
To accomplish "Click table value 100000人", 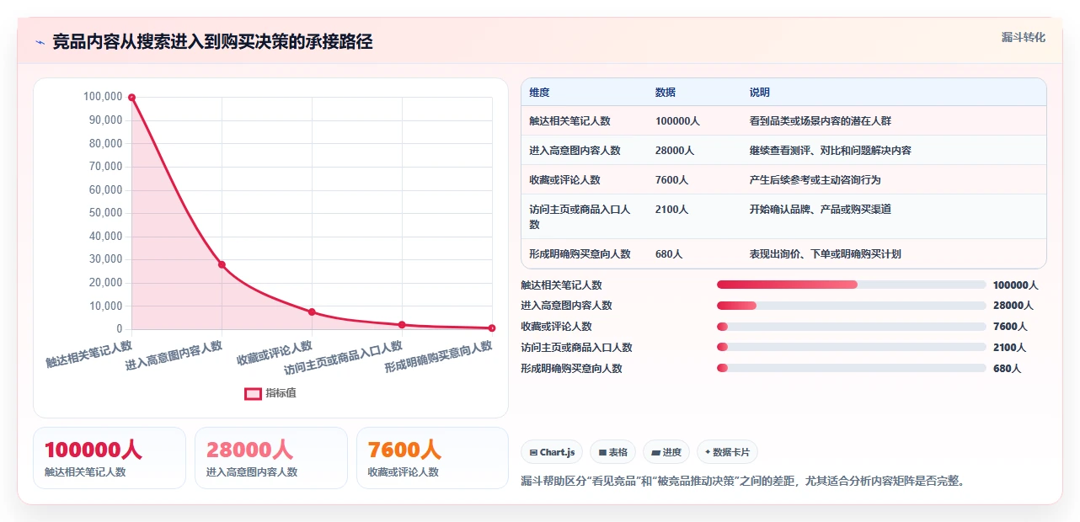I will (x=677, y=121).
